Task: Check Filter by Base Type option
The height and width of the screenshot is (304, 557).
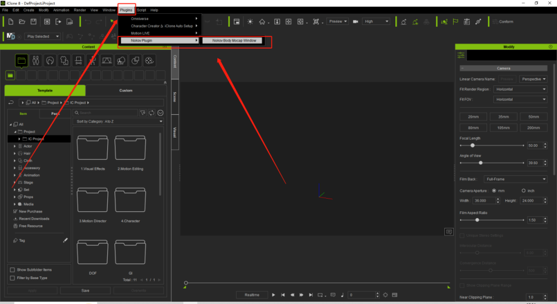Action: coord(12,278)
